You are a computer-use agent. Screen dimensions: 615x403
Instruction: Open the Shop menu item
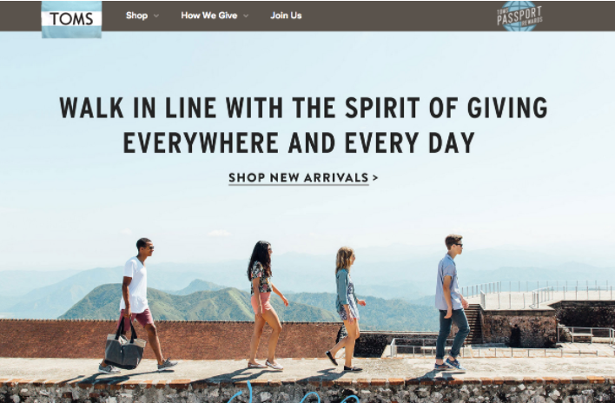pyautogui.click(x=136, y=16)
